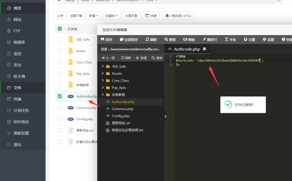Click the 全部保存 save-all icon
Image resolution: width=292 pixels, height=181 pixels.
click(122, 39)
